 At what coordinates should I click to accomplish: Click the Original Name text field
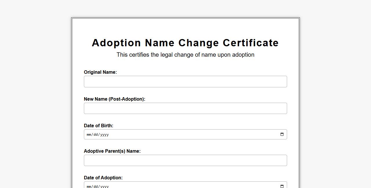pos(185,82)
